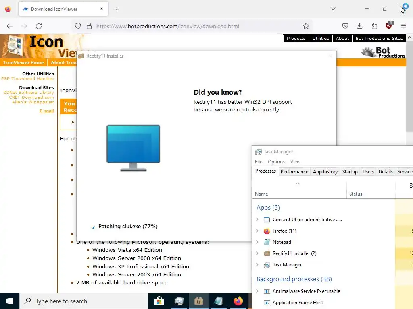Expand the Consent UI process row
Viewport: 413px width, 309px height.
257,220
